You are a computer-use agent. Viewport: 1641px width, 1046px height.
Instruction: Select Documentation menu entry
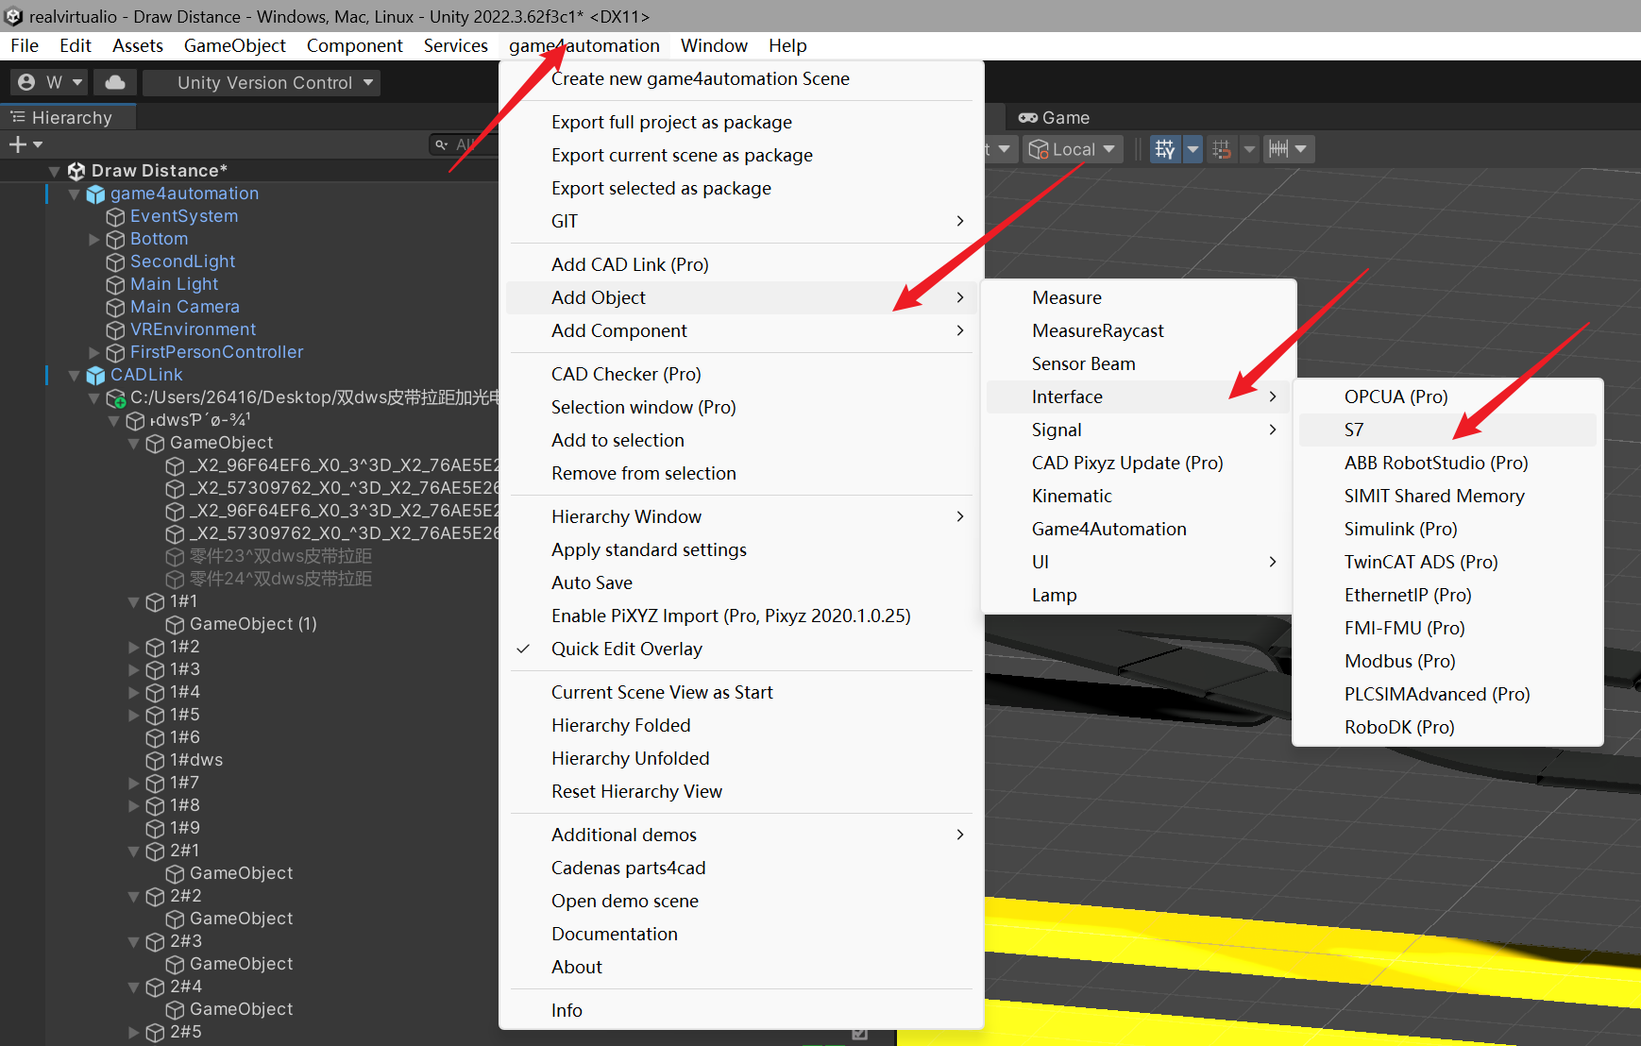point(741,934)
